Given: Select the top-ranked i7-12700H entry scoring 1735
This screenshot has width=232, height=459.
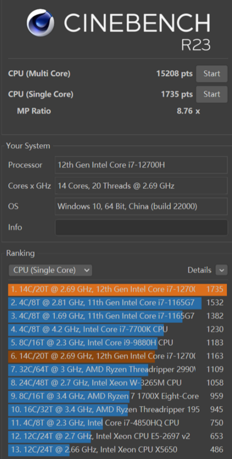Looking at the screenshot, I should tap(117, 289).
